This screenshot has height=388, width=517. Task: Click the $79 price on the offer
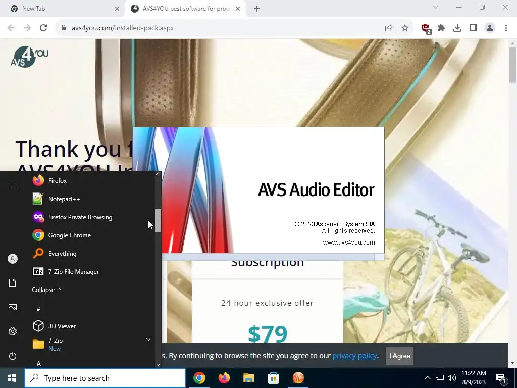point(268,334)
